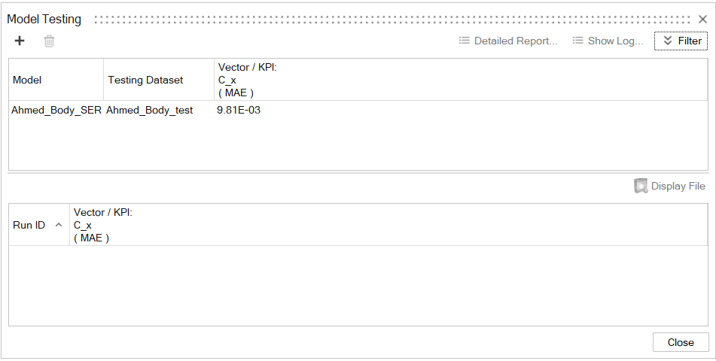Expand the Filter options
The height and width of the screenshot is (361, 716).
click(681, 41)
